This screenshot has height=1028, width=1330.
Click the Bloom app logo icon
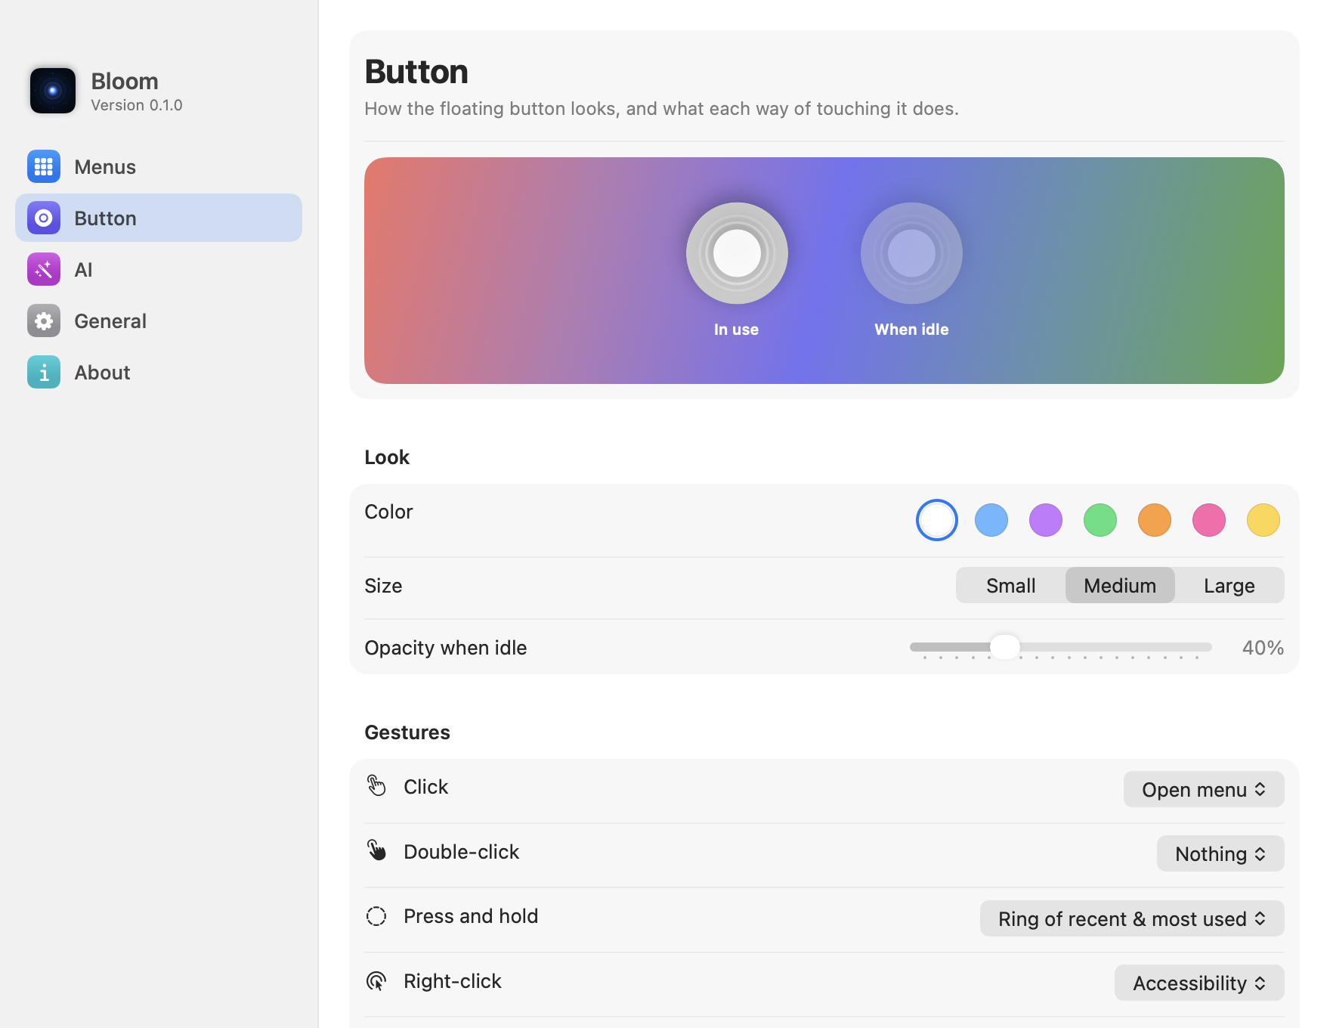pos(53,91)
